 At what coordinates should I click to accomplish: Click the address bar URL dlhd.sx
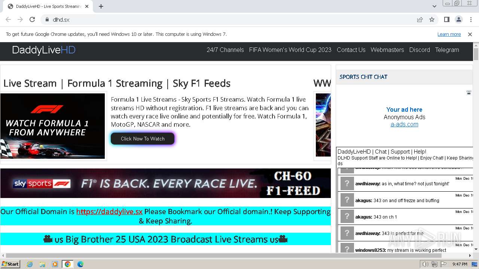point(61,20)
